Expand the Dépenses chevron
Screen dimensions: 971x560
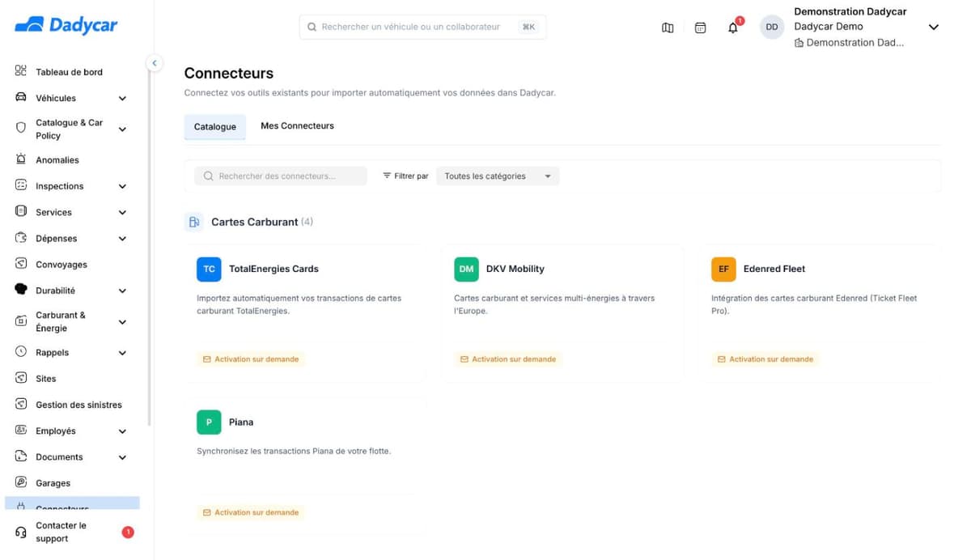coord(122,239)
